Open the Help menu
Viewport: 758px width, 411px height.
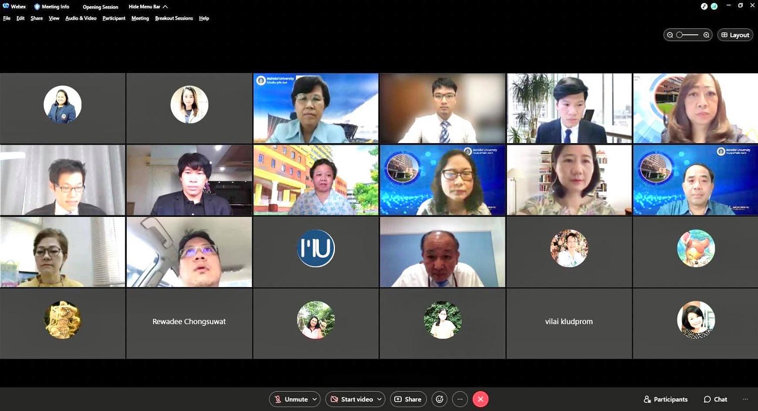pyautogui.click(x=204, y=18)
